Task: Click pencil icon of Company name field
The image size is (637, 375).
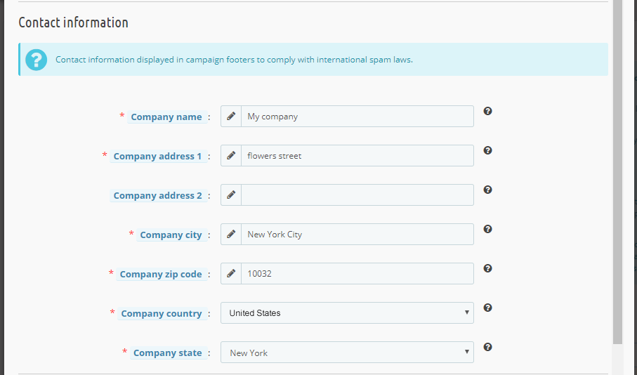Action: click(x=231, y=116)
